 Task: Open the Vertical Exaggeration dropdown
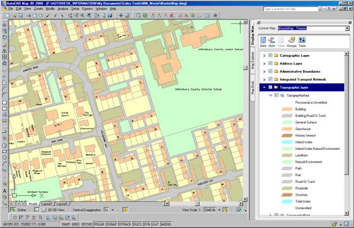pyautogui.click(x=113, y=210)
